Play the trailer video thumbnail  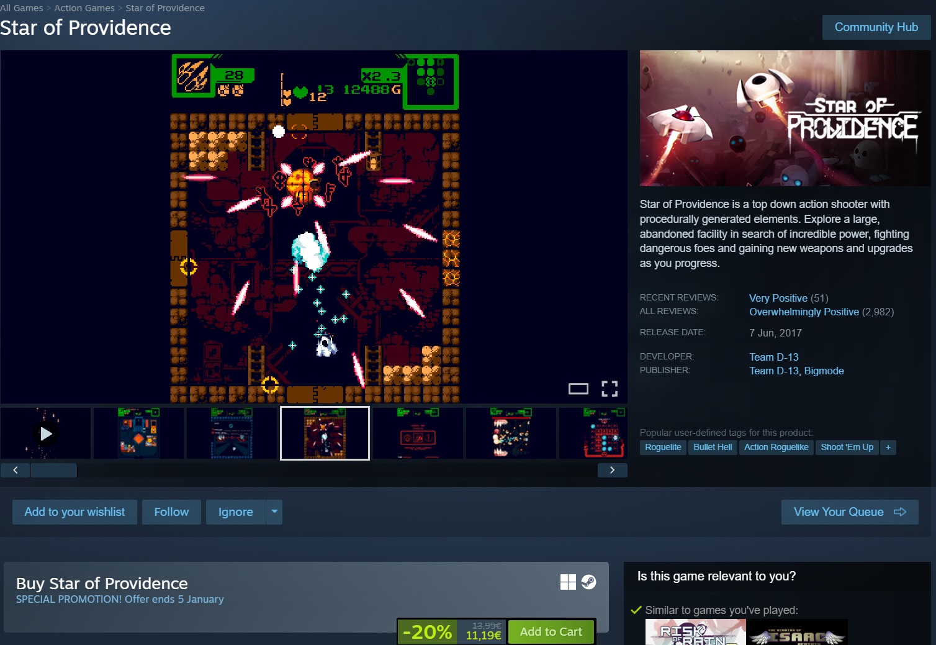pos(46,433)
